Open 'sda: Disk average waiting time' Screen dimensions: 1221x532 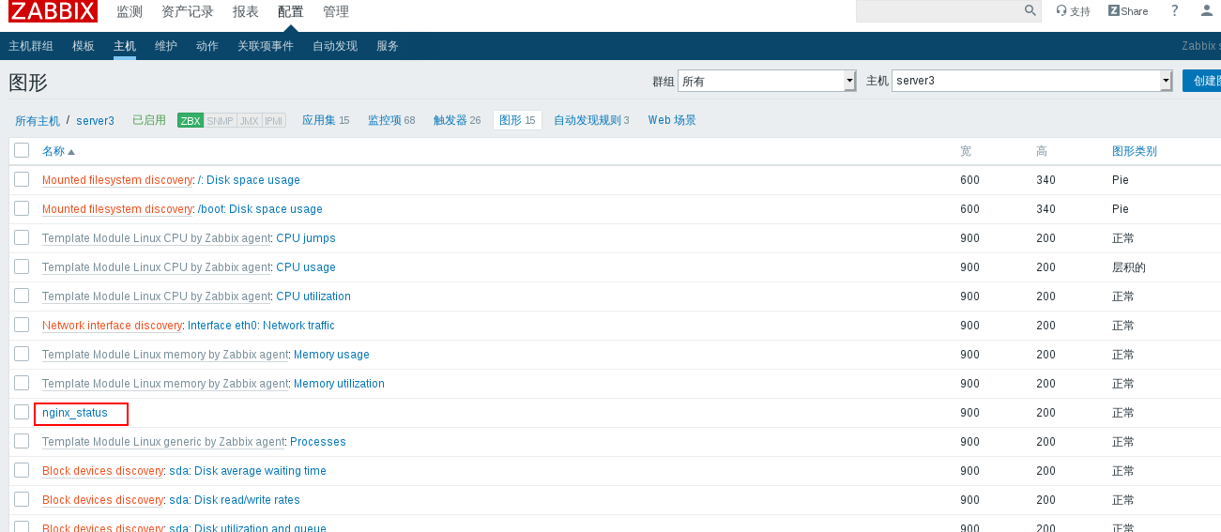click(248, 471)
